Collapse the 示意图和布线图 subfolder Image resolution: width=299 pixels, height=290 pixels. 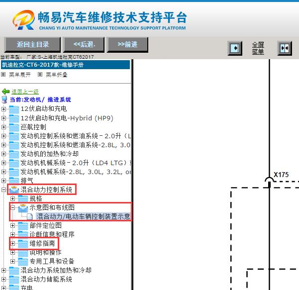12,207
